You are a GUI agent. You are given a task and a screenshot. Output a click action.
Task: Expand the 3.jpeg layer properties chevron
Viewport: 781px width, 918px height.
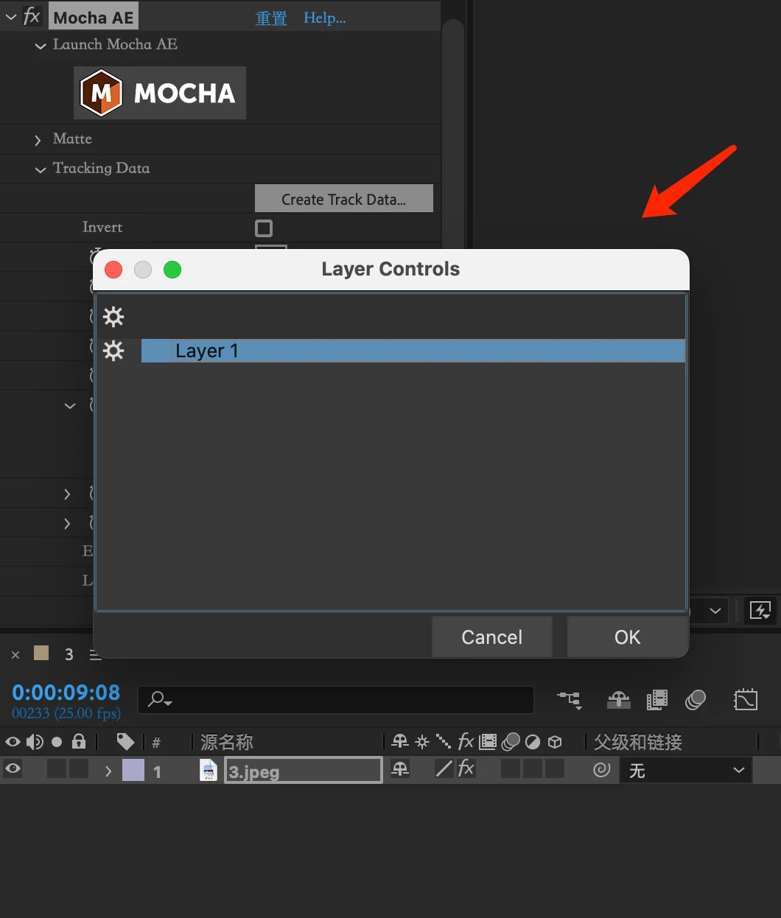tap(108, 771)
